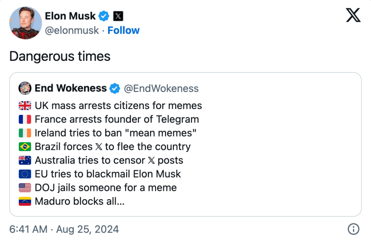Click the X affiliation badge beside the name
The height and width of the screenshot is (242, 371).
pos(118,16)
